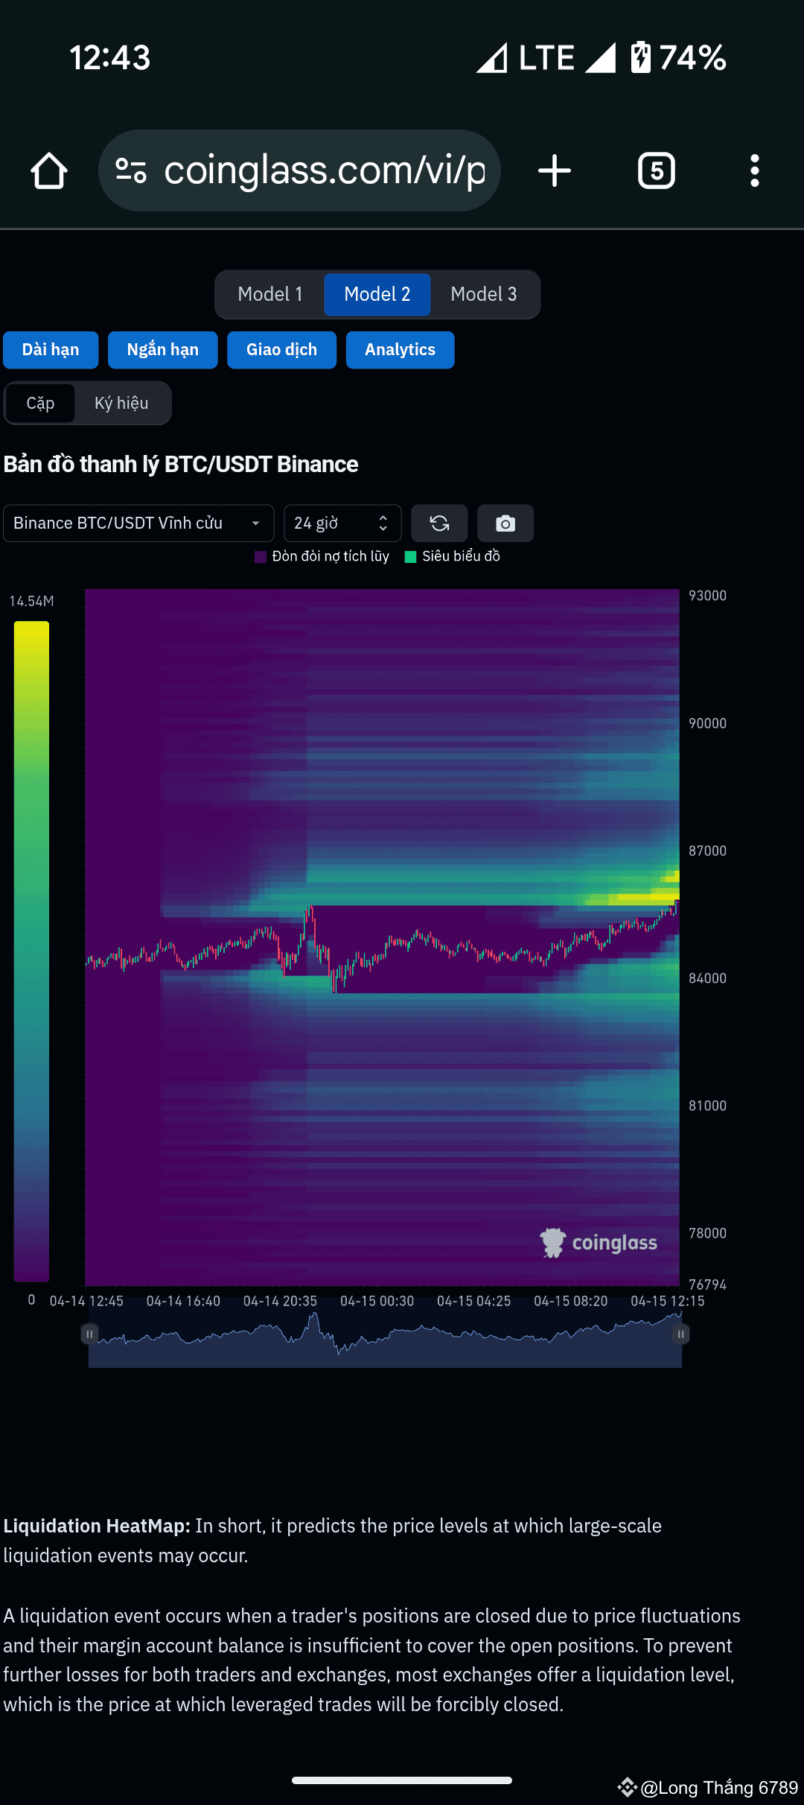Screen dimensions: 804x1805
Task: Click the 90000 price axis label
Action: tap(707, 724)
